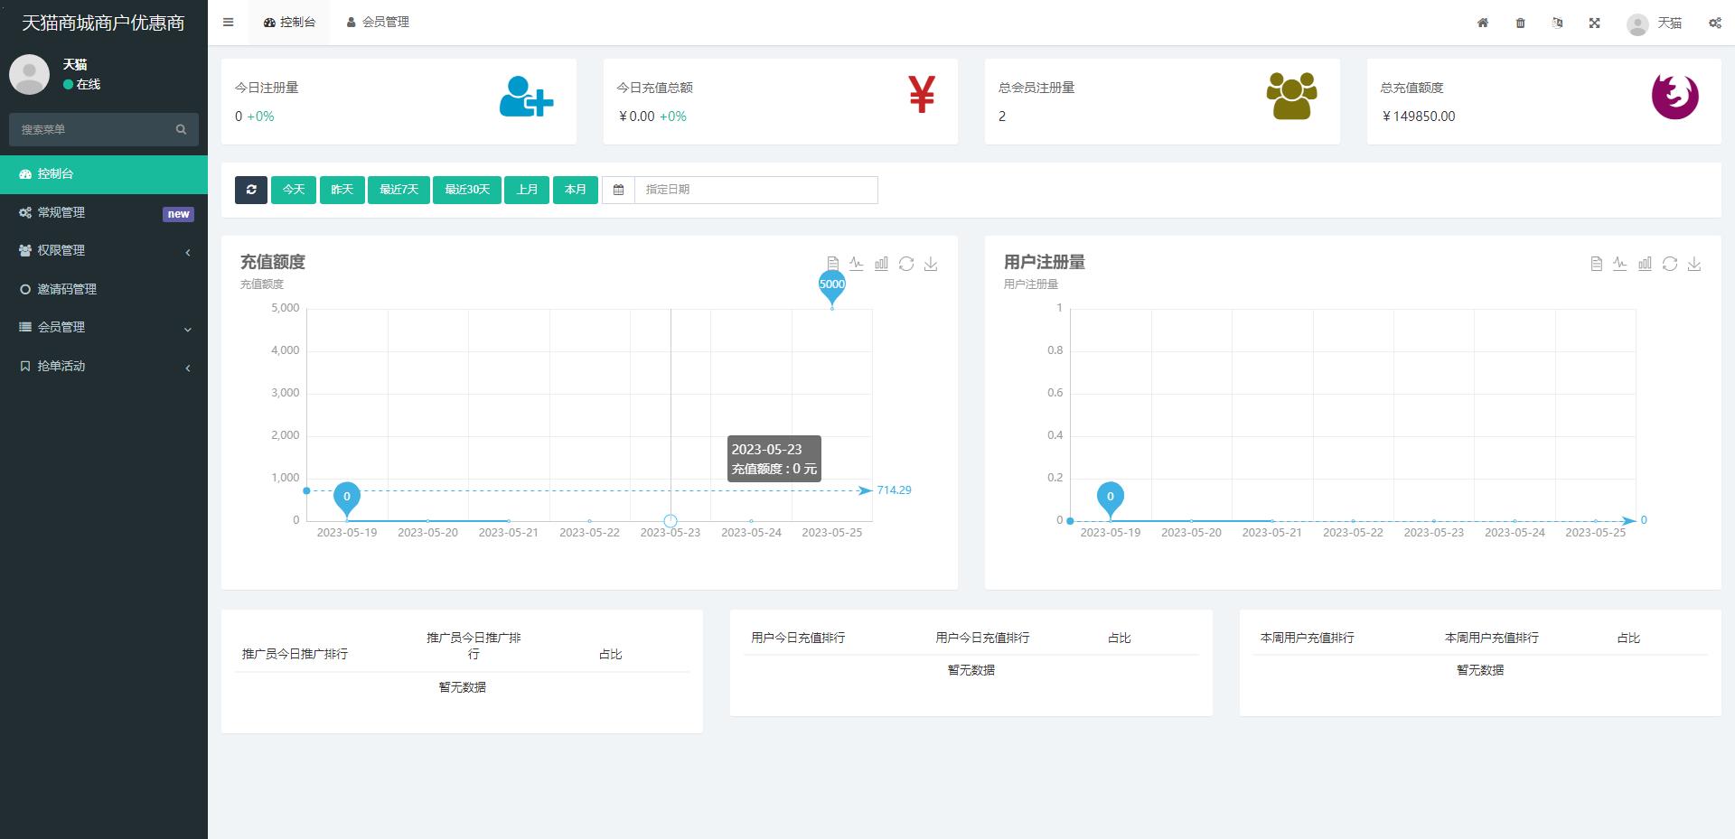Open data view of 用户注册量 chart

tap(1596, 264)
